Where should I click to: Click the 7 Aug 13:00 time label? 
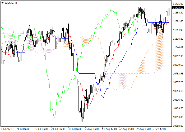[x=92, y=129]
